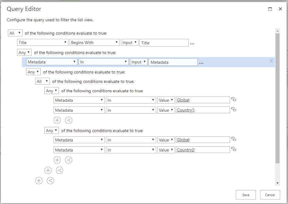Viewport: 288px width, 204px height.
Task: Open ellipsis options for Title condition
Action: pyautogui.click(x=192, y=43)
